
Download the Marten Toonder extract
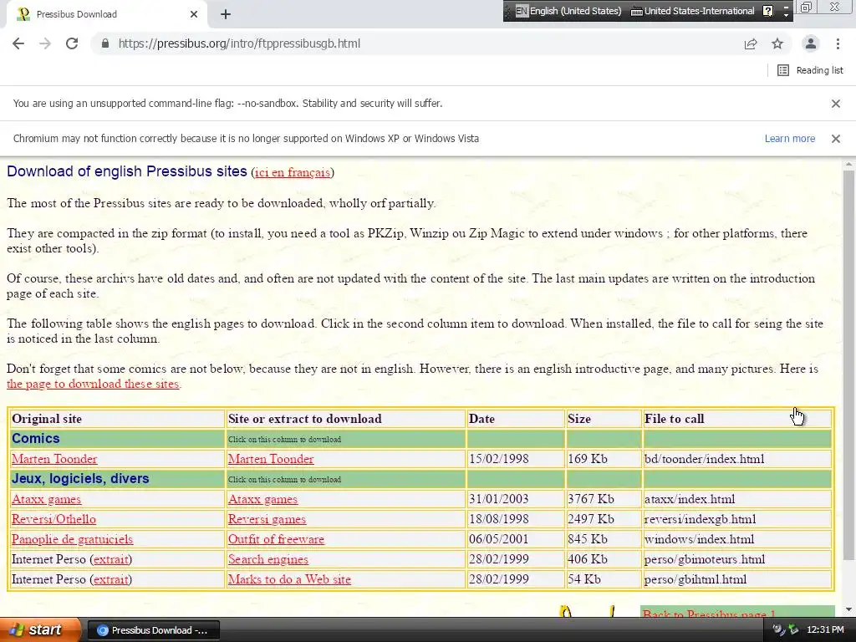(271, 459)
